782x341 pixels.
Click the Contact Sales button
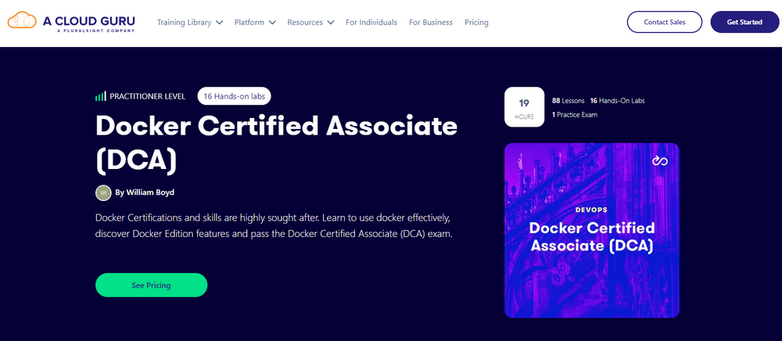[x=664, y=22]
